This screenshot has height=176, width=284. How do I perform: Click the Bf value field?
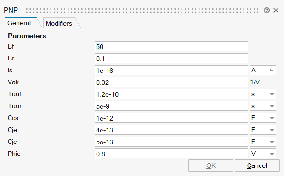point(171,46)
